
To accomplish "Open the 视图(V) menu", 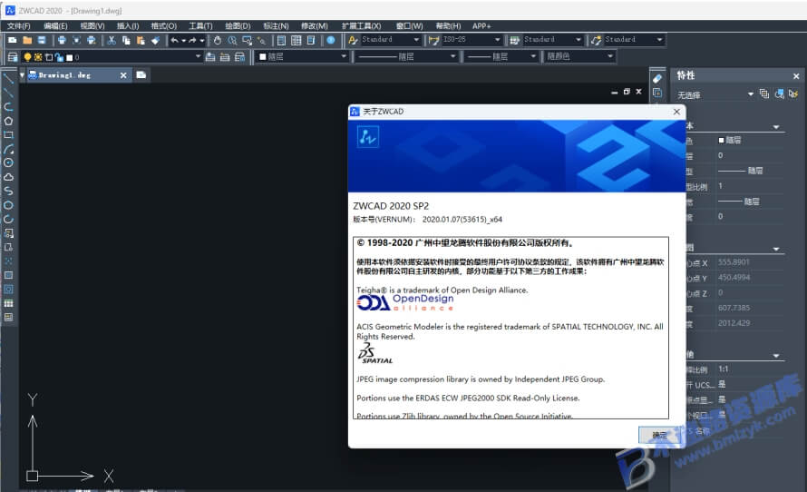I will (x=92, y=25).
